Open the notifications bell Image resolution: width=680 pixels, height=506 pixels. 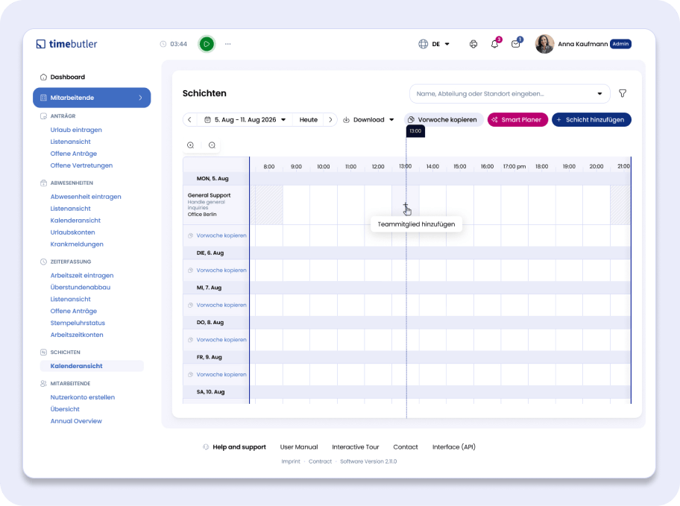pos(494,44)
